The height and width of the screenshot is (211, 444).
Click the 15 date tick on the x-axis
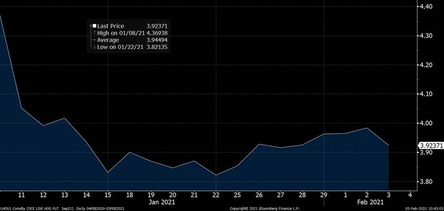[108, 194]
